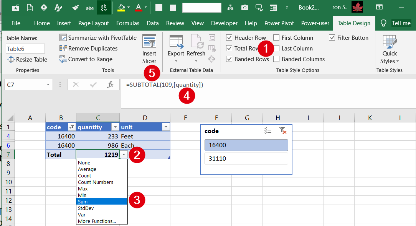Open Ribbon Display Options icon
Image resolution: width=416 pixels, height=226 pixels.
(380, 7)
